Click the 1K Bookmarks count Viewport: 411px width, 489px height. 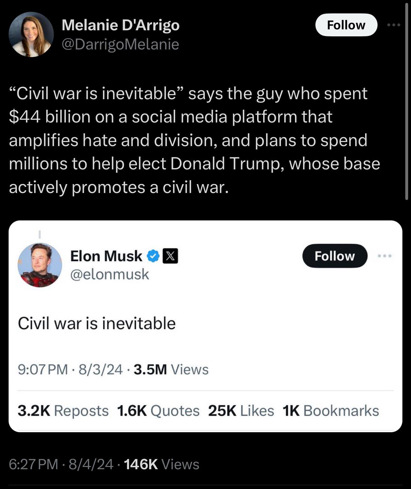coord(330,411)
